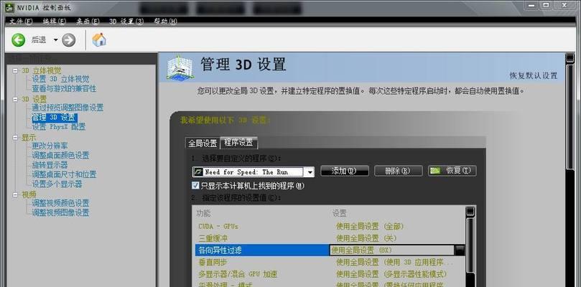Select 旋转显示器 in the tree
This screenshot has height=287, width=581.
coord(50,165)
